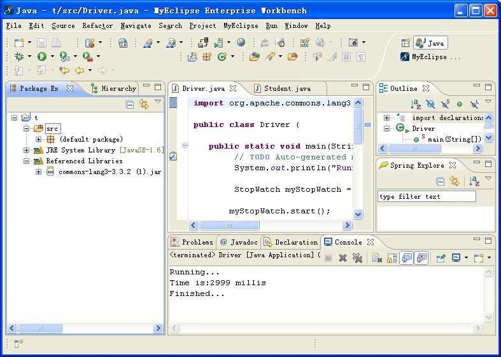The width and height of the screenshot is (501, 357).
Task: Toggle Hide Non-Public Members in Outline
Action: [x=460, y=104]
